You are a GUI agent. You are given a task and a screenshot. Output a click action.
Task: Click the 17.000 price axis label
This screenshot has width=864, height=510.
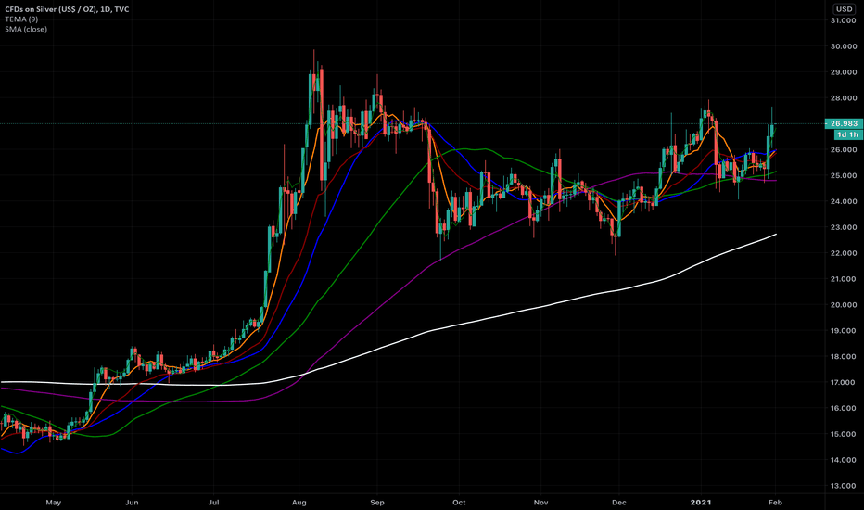pyautogui.click(x=843, y=382)
